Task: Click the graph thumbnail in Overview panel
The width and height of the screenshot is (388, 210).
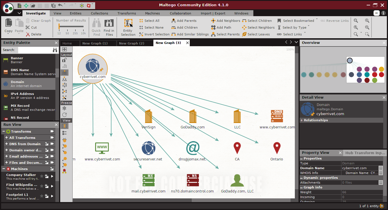Action: [x=343, y=70]
